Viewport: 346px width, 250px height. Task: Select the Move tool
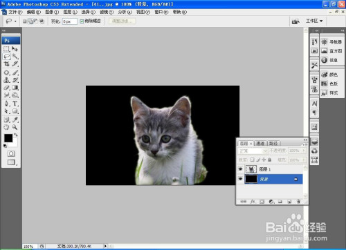pos(15,49)
